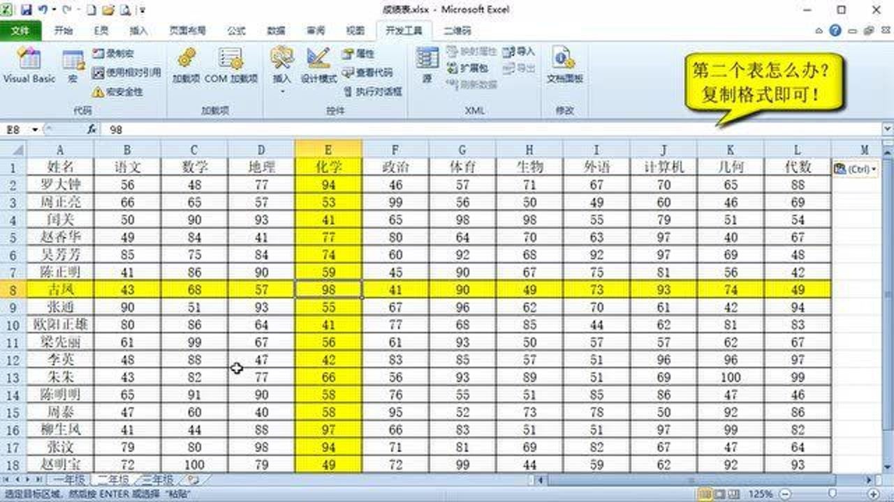Expand the formula bar chevron
Viewport: 894px width, 502px height.
pos(888,130)
